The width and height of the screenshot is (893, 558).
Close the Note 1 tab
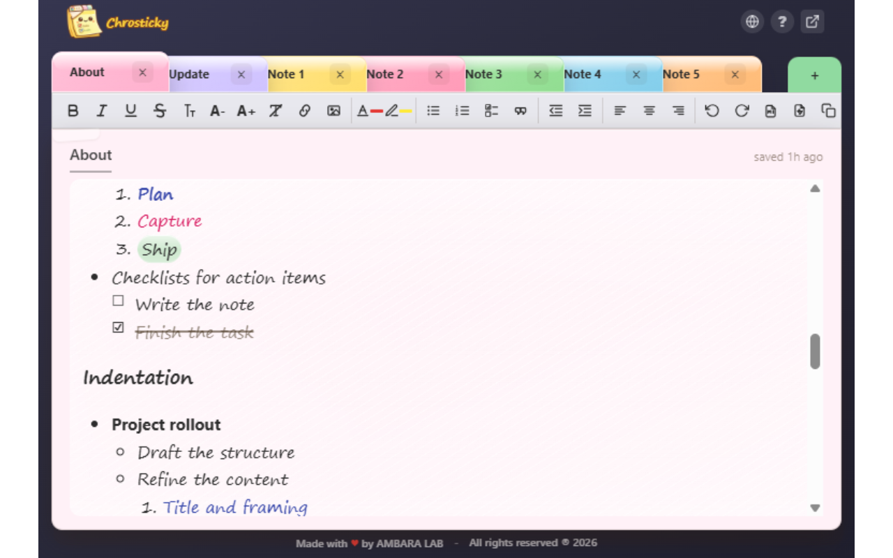pos(340,75)
